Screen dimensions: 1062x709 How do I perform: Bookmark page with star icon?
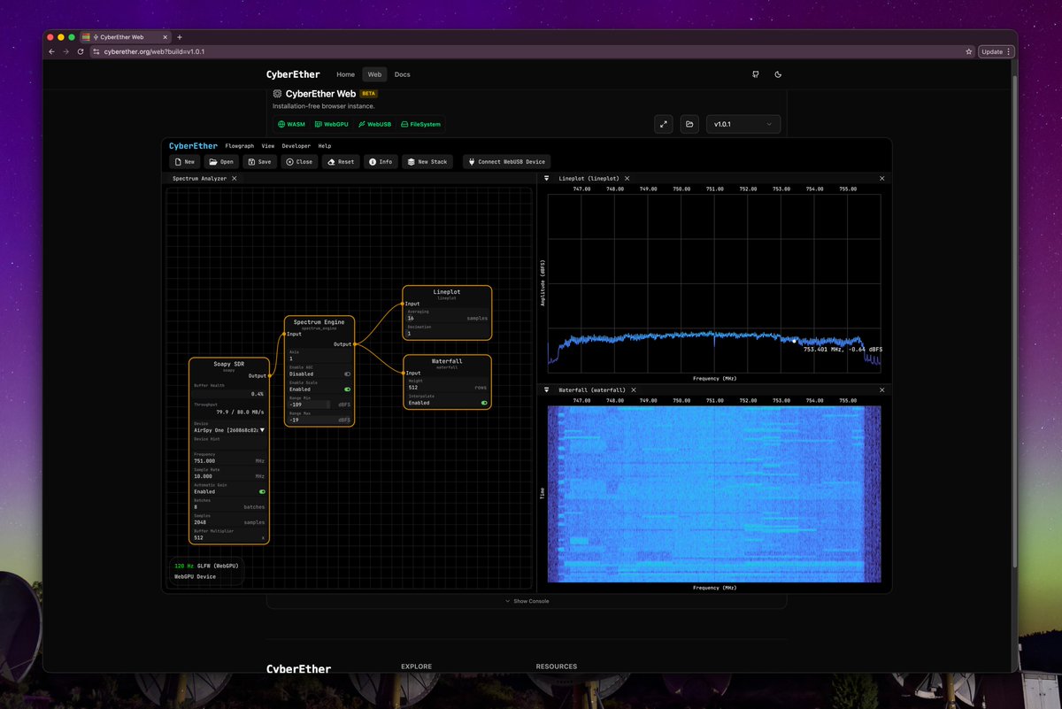pyautogui.click(x=969, y=51)
